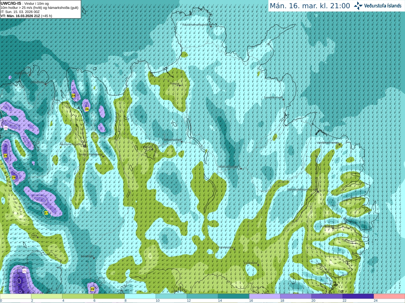
Task: Click the 14–16 m/s dark teal legend swatch
Action: coord(234,296)
